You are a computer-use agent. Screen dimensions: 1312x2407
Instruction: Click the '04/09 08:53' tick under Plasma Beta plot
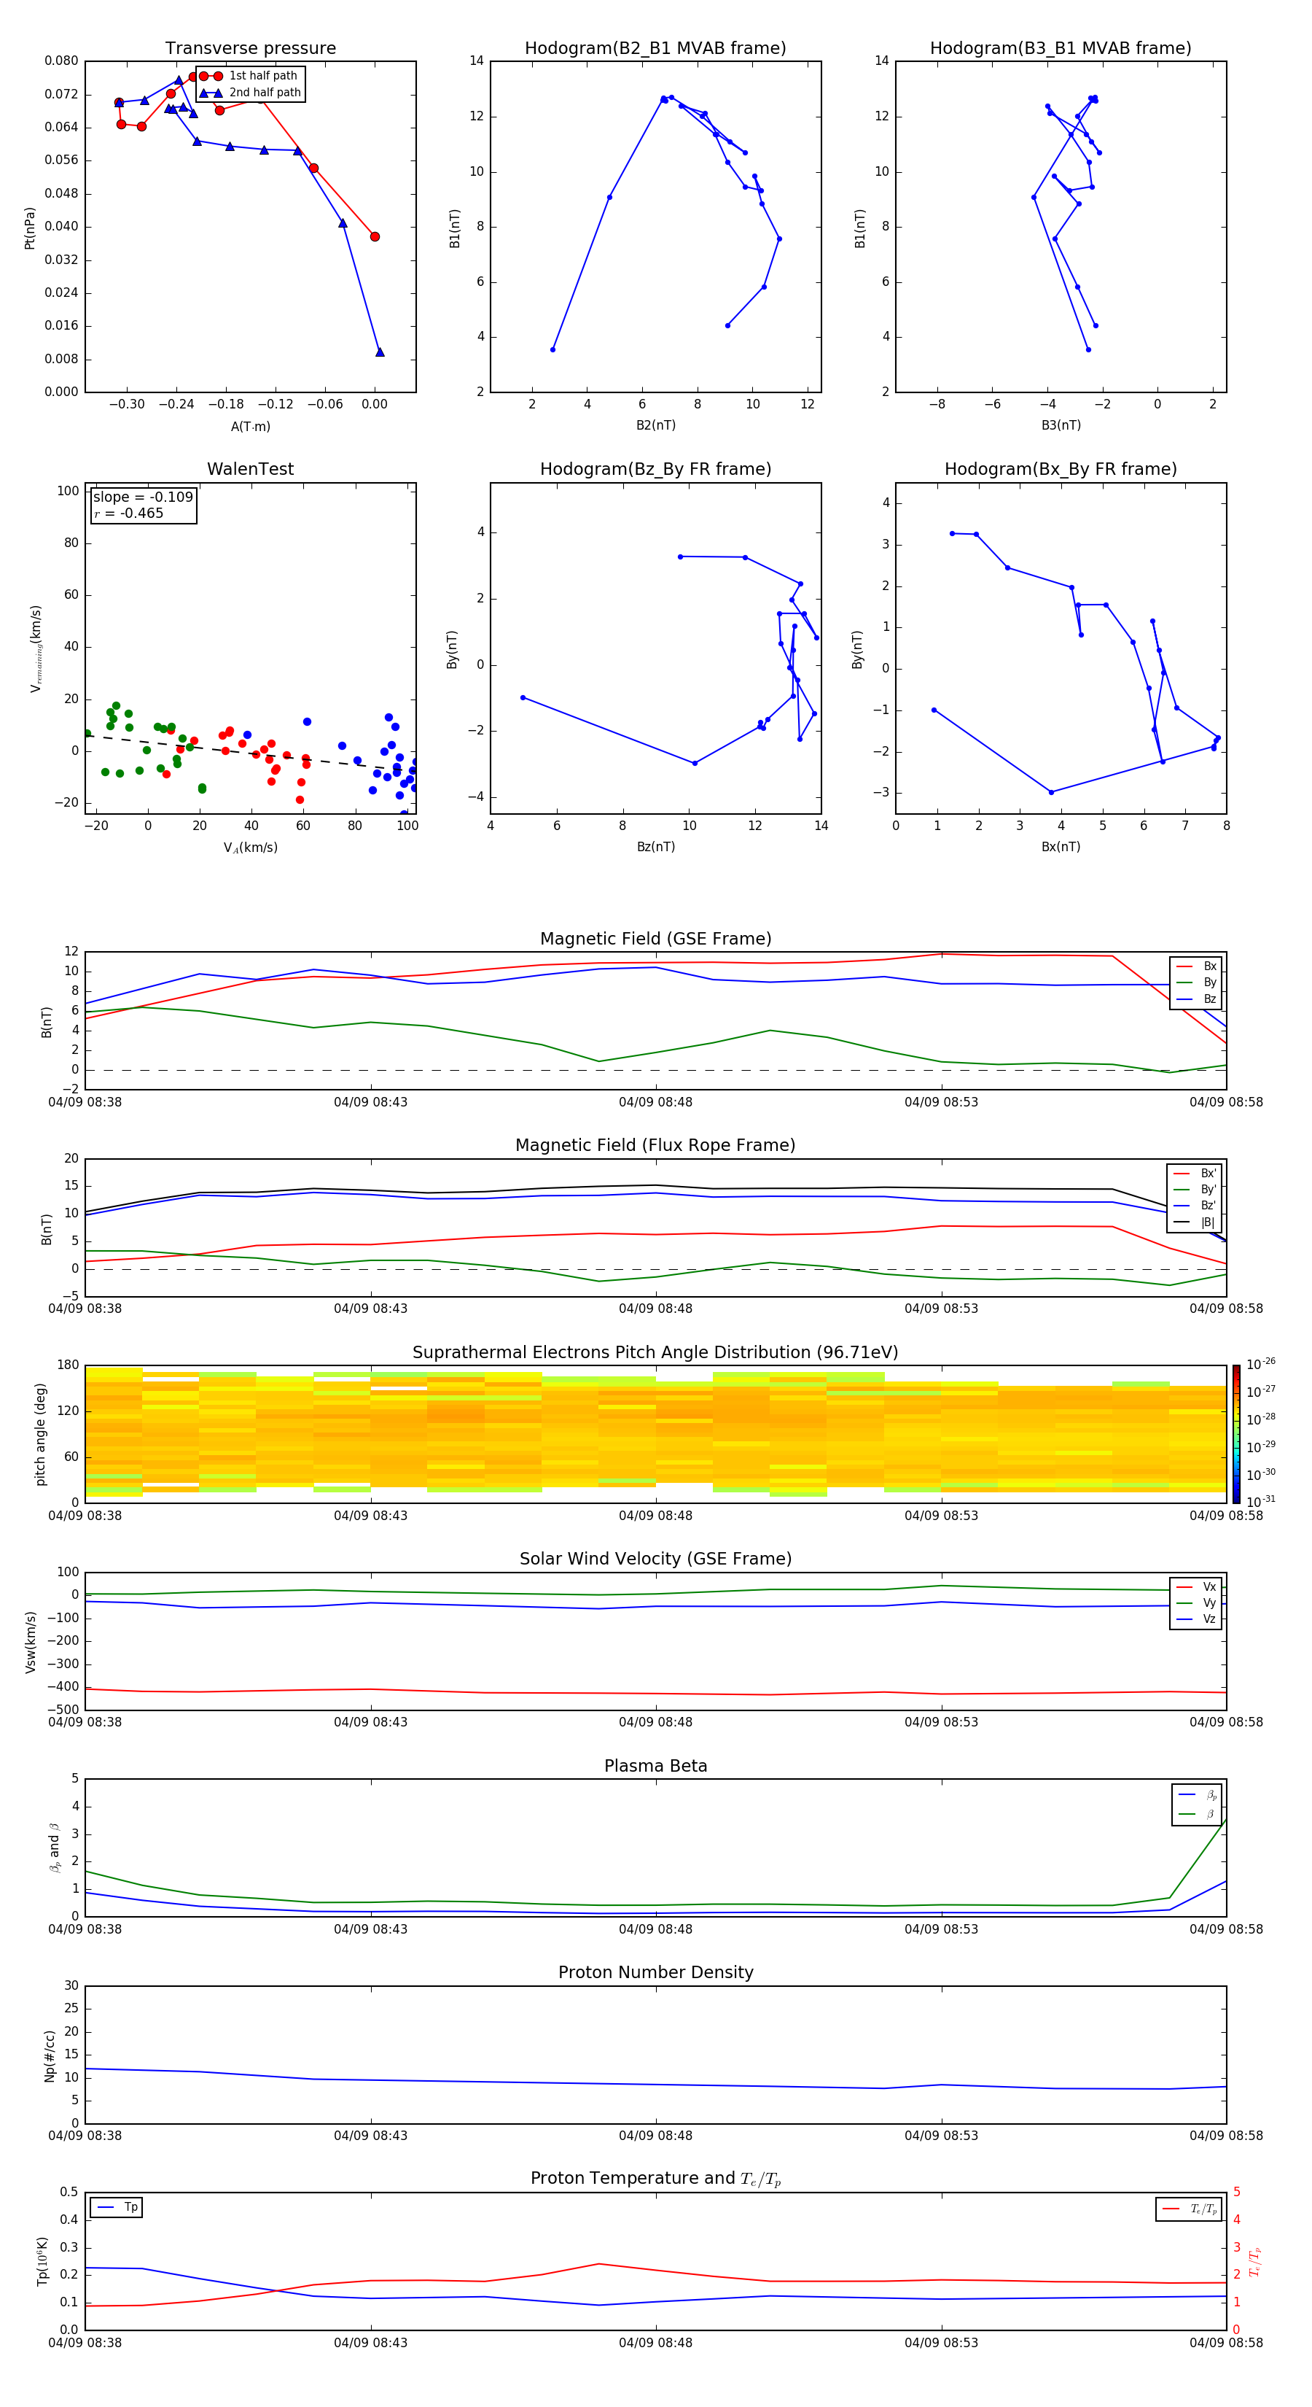pyautogui.click(x=941, y=1929)
